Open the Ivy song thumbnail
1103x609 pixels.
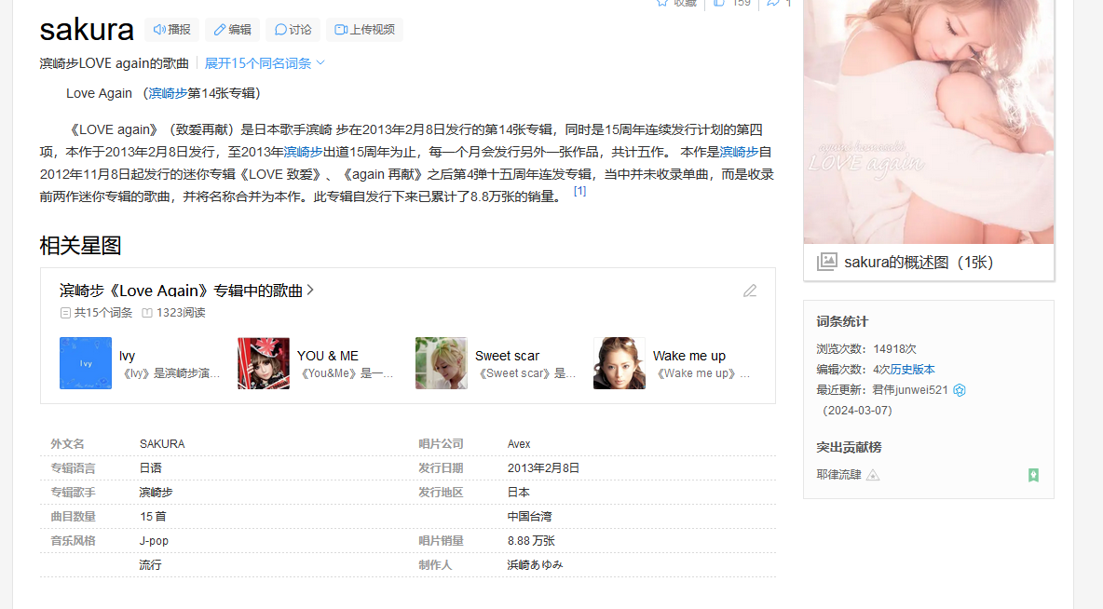click(86, 363)
